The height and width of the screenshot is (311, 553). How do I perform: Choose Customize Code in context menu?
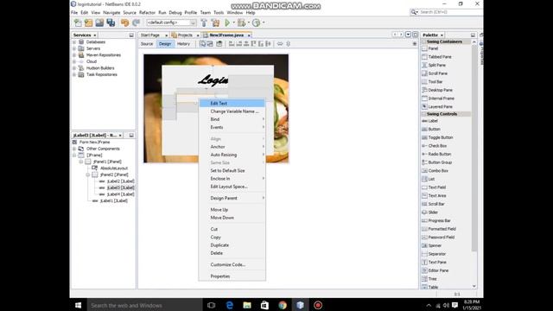coord(232,264)
